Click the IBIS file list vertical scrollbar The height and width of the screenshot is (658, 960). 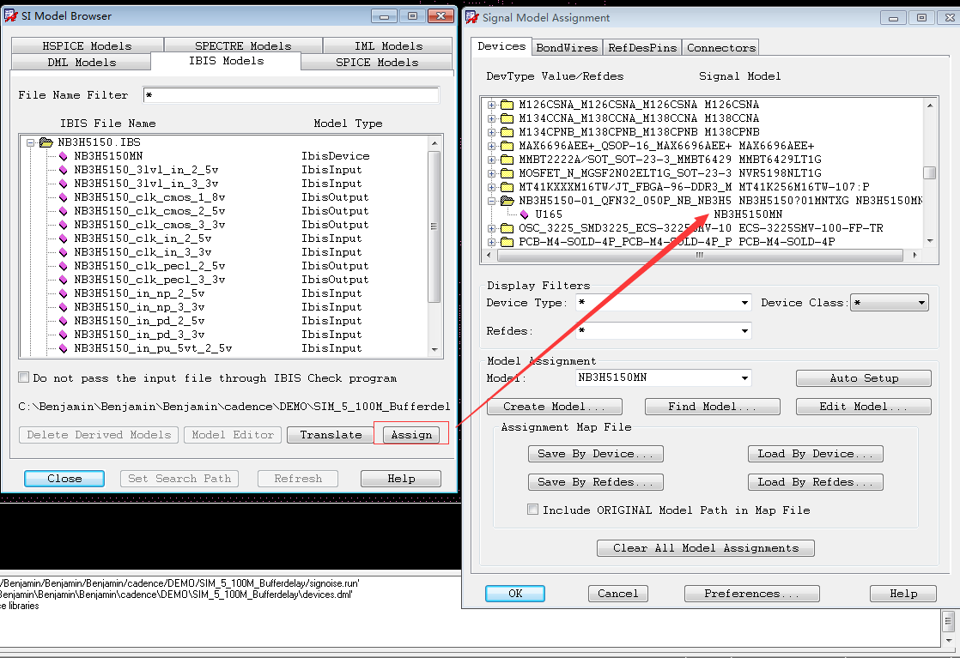tap(434, 246)
